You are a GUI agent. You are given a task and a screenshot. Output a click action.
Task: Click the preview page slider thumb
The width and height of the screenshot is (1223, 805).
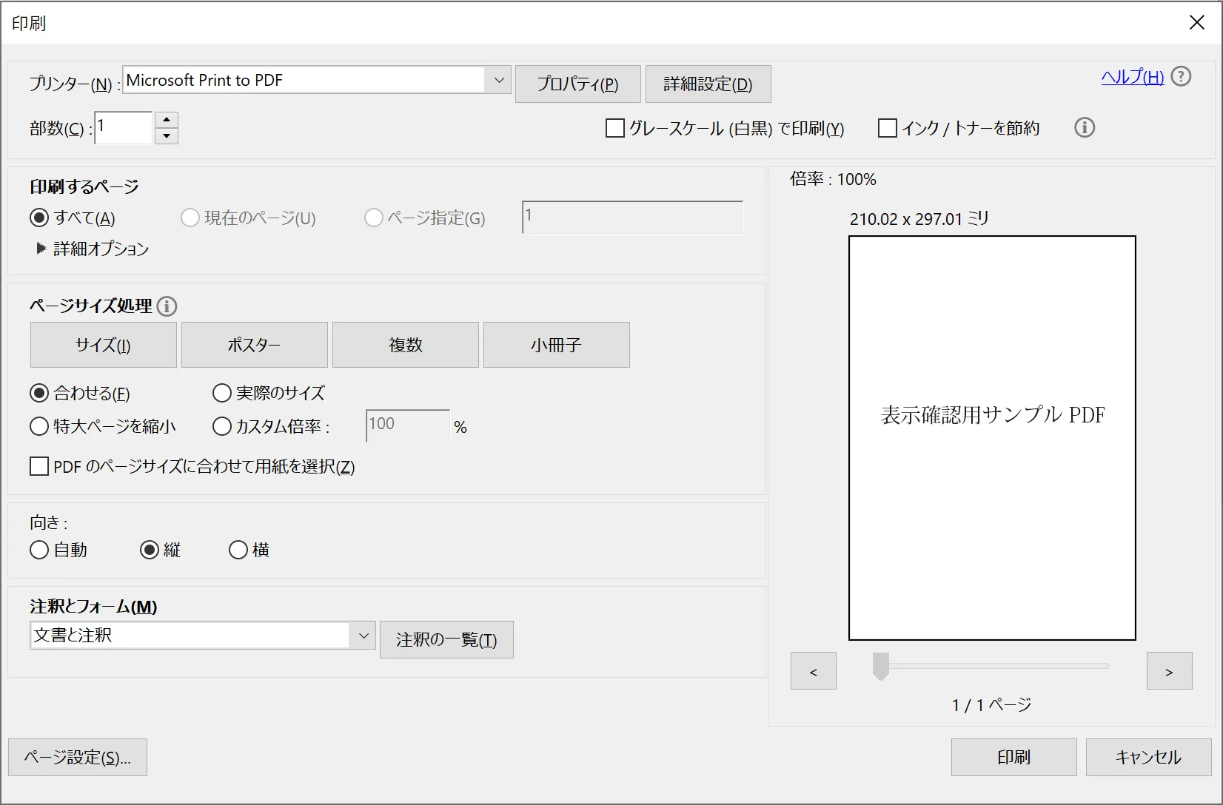(881, 666)
